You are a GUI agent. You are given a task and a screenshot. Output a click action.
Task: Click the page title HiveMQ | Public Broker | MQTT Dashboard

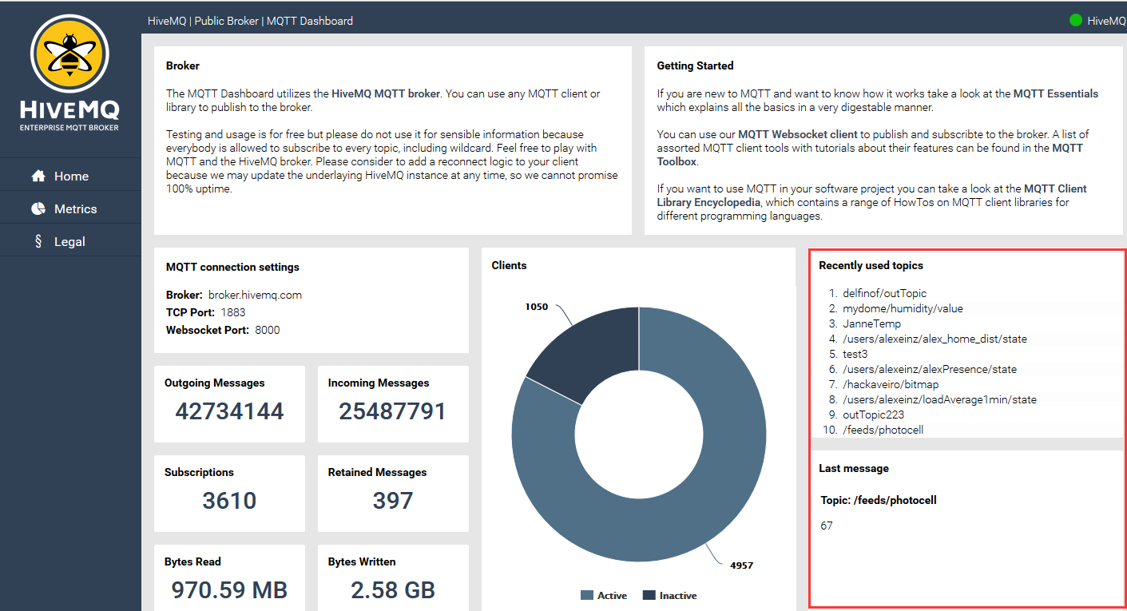click(x=250, y=21)
